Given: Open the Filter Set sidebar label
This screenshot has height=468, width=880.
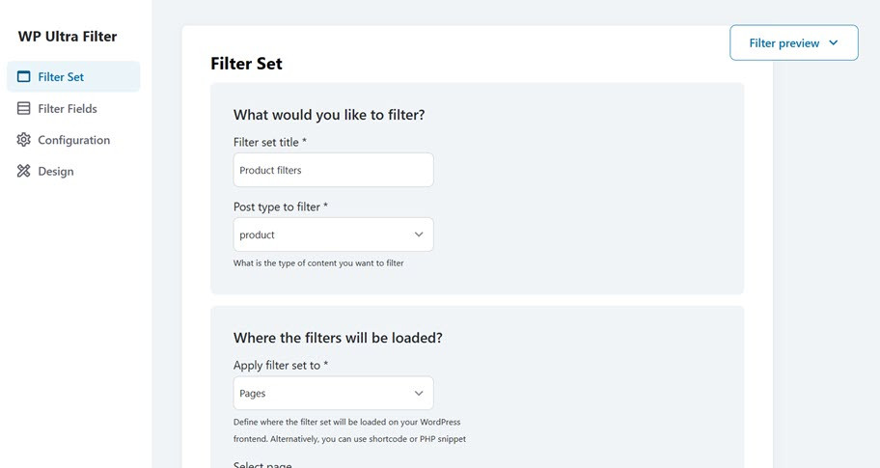Looking at the screenshot, I should tap(61, 77).
